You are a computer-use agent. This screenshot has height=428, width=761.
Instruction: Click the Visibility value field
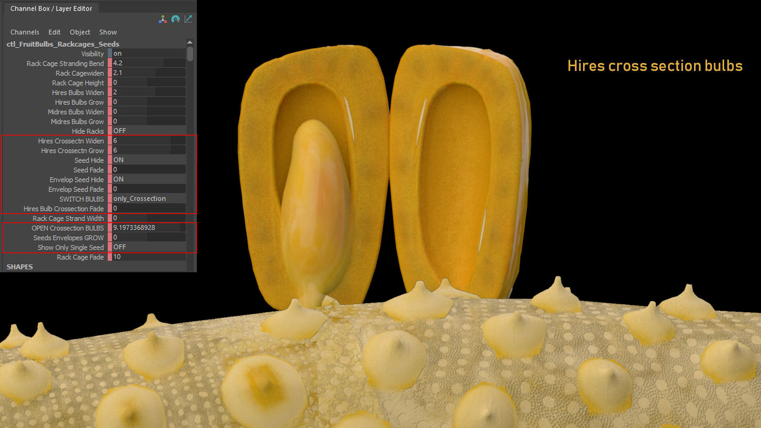[149, 53]
